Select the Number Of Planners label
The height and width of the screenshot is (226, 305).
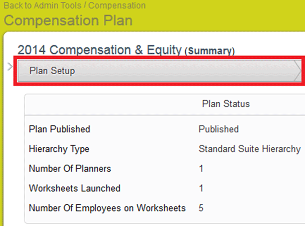coord(70,169)
